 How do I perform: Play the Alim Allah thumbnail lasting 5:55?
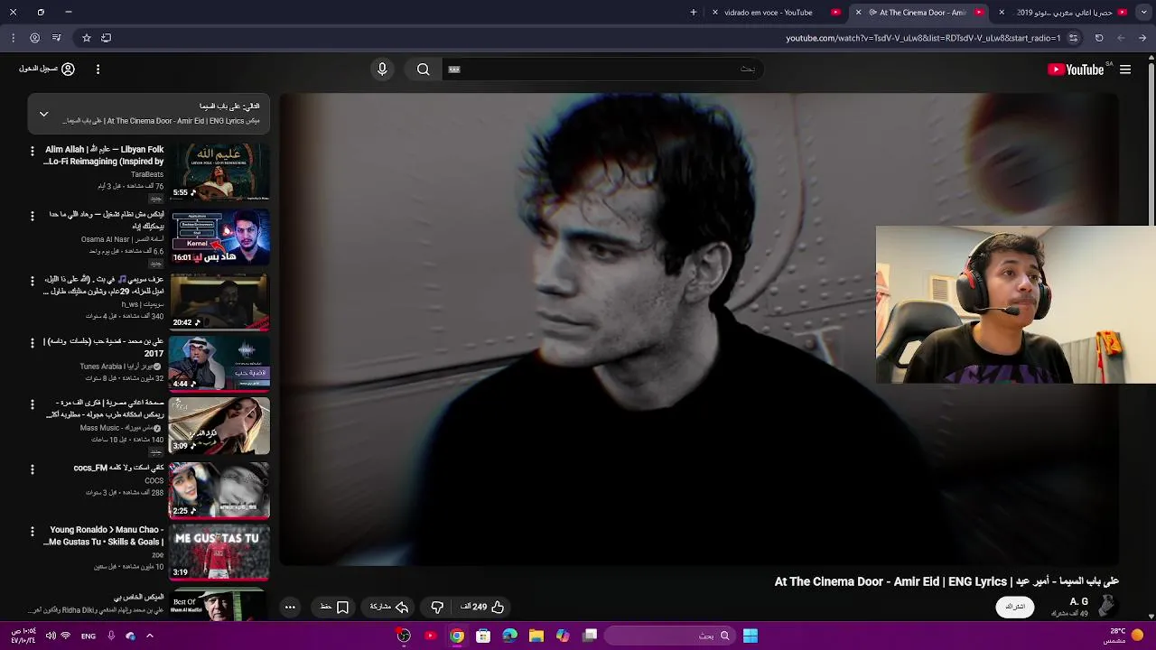point(219,172)
